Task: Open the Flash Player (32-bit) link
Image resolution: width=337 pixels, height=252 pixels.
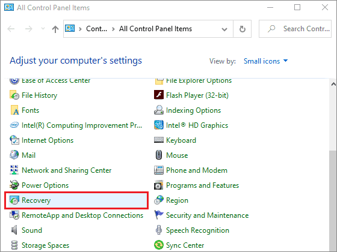Action: click(x=197, y=95)
